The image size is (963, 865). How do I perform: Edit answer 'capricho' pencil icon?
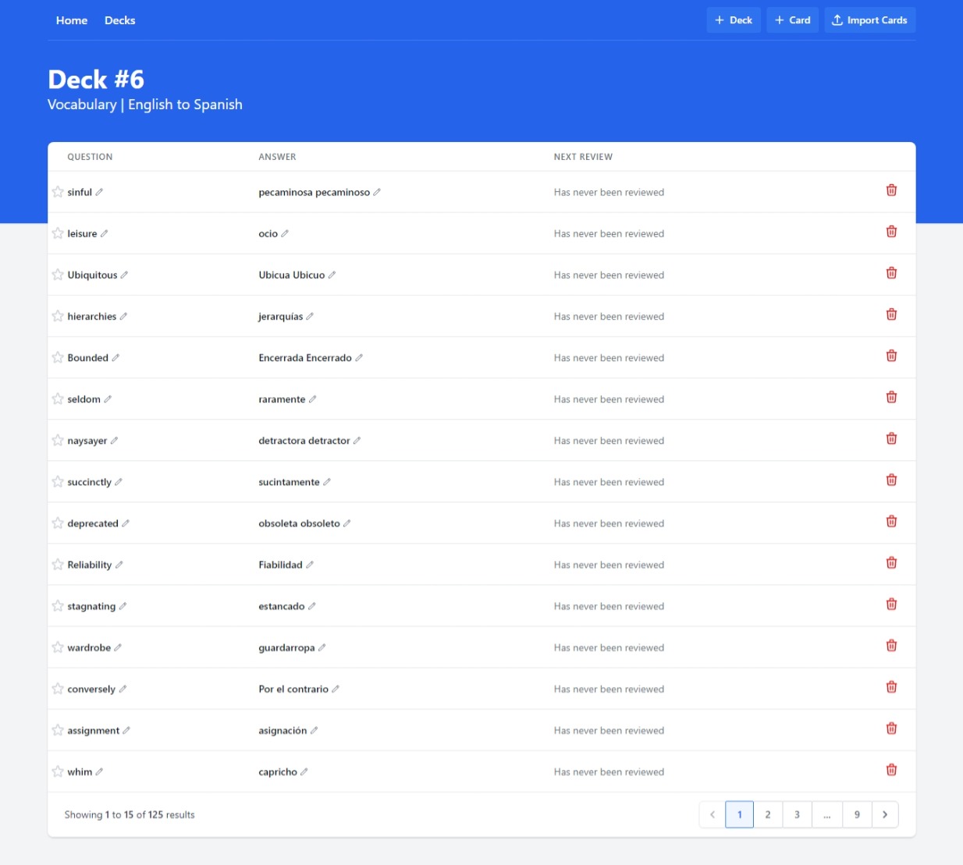(304, 771)
